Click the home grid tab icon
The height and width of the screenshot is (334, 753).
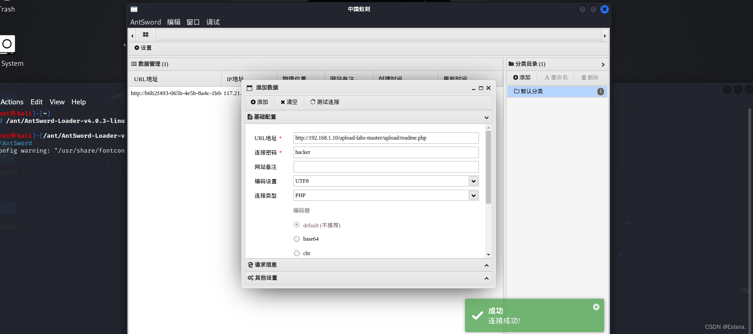pos(146,35)
